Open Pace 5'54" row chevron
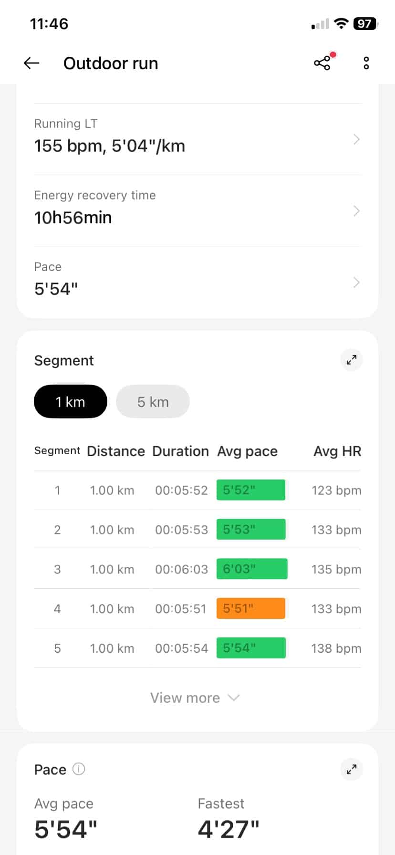395x855 pixels. click(x=356, y=282)
